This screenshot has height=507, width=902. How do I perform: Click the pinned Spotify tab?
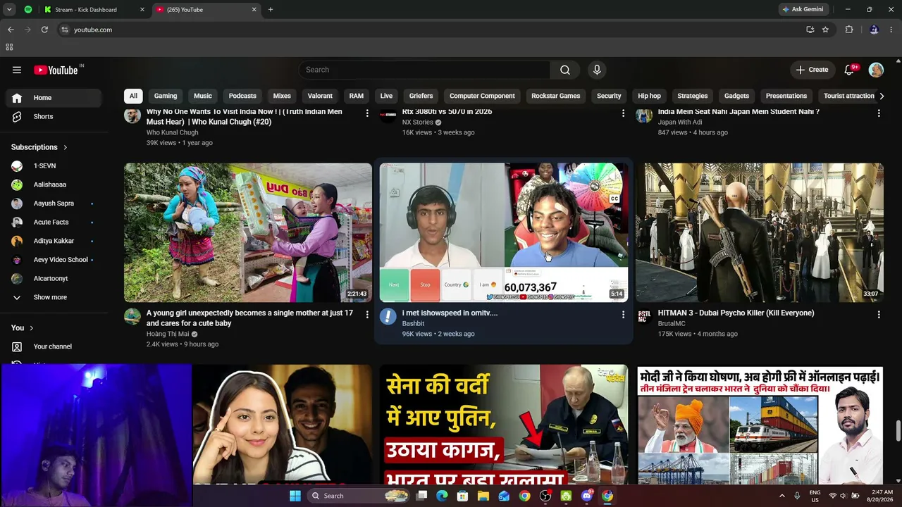28,9
